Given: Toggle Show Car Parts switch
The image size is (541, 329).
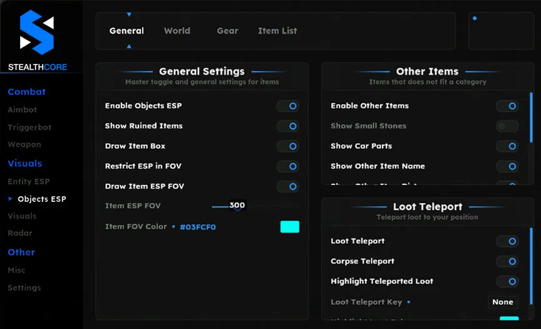Looking at the screenshot, I should click(x=507, y=146).
